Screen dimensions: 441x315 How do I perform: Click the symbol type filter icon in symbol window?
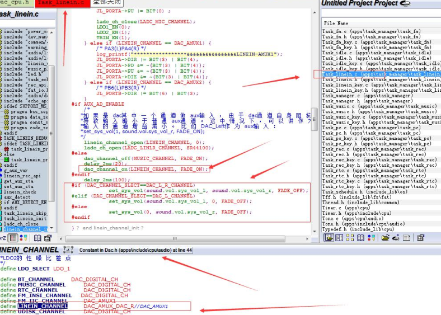point(24,238)
